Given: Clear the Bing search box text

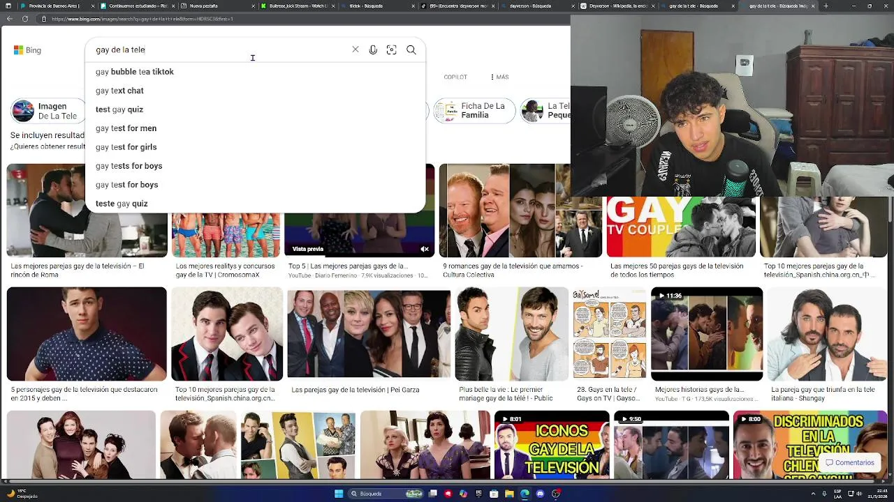Looking at the screenshot, I should [x=356, y=50].
